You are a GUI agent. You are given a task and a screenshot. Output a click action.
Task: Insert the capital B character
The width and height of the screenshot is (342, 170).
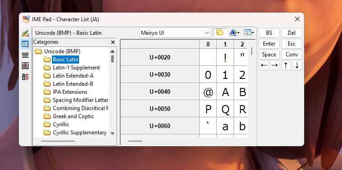pyautogui.click(x=241, y=92)
